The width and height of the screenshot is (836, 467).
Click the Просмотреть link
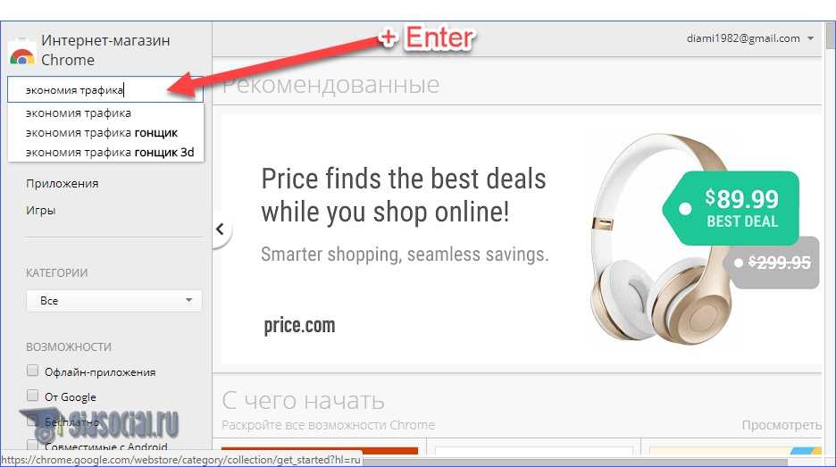point(782,425)
